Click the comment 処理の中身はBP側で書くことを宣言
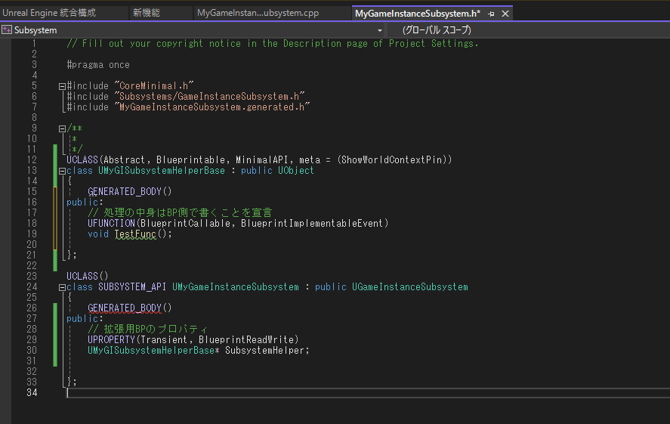Image resolution: width=670 pixels, height=424 pixels. coord(180,212)
